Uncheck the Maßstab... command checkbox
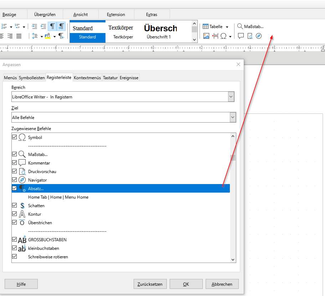The height and width of the screenshot is (296, 325). 15,154
